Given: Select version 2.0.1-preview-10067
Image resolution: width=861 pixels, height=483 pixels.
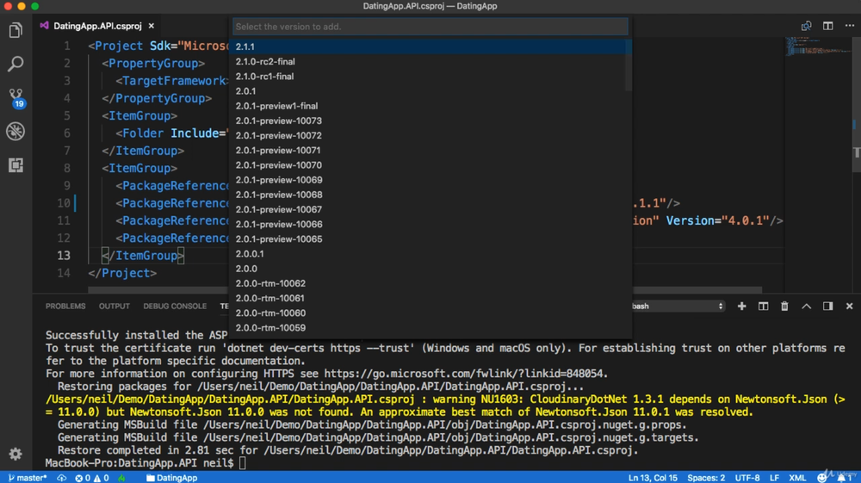Looking at the screenshot, I should click(x=430, y=210).
